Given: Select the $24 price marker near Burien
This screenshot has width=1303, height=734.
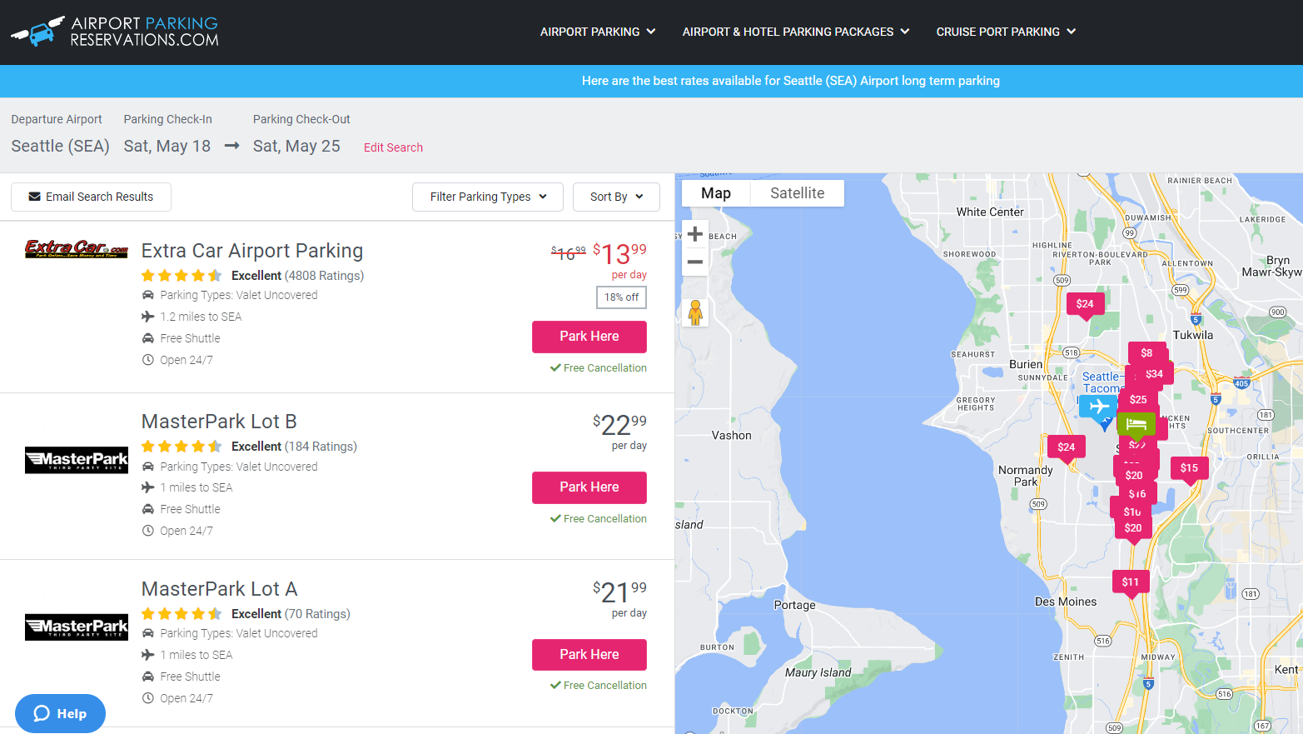Looking at the screenshot, I should coord(1067,447).
